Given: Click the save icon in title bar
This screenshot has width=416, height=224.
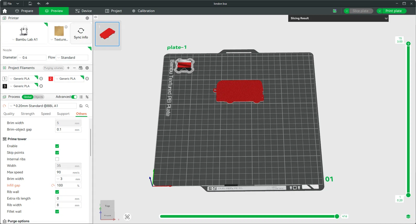Looking at the screenshot, I should 30,4.
